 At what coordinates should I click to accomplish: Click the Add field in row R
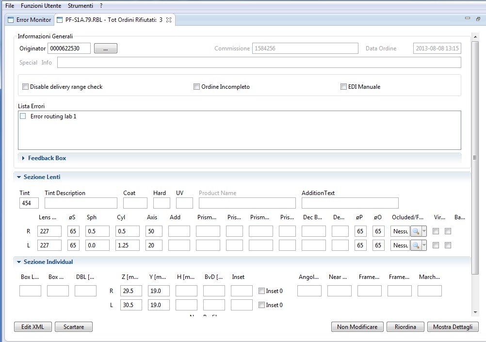179,231
